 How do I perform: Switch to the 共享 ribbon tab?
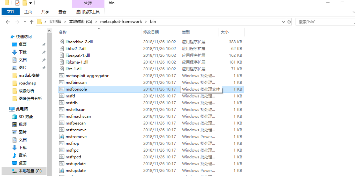point(45,12)
